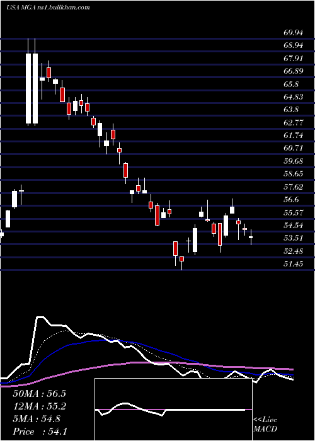Click the 5MA : 54.8 reading
315x441 pixels.
[37, 419]
